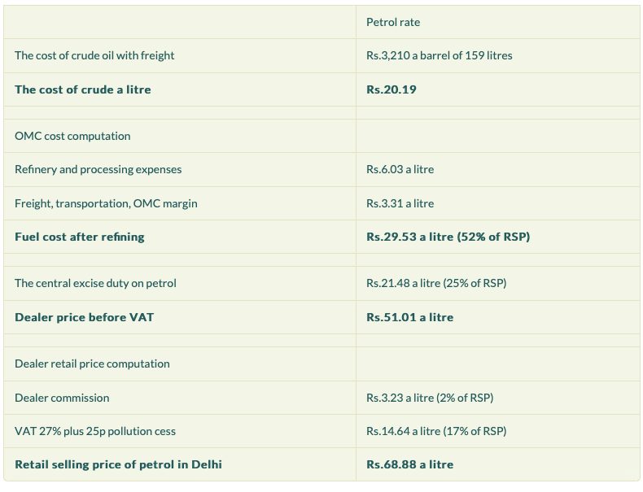The height and width of the screenshot is (492, 643).
Task: Click the Rs.3,210 a barrel value
Action: click(x=439, y=55)
